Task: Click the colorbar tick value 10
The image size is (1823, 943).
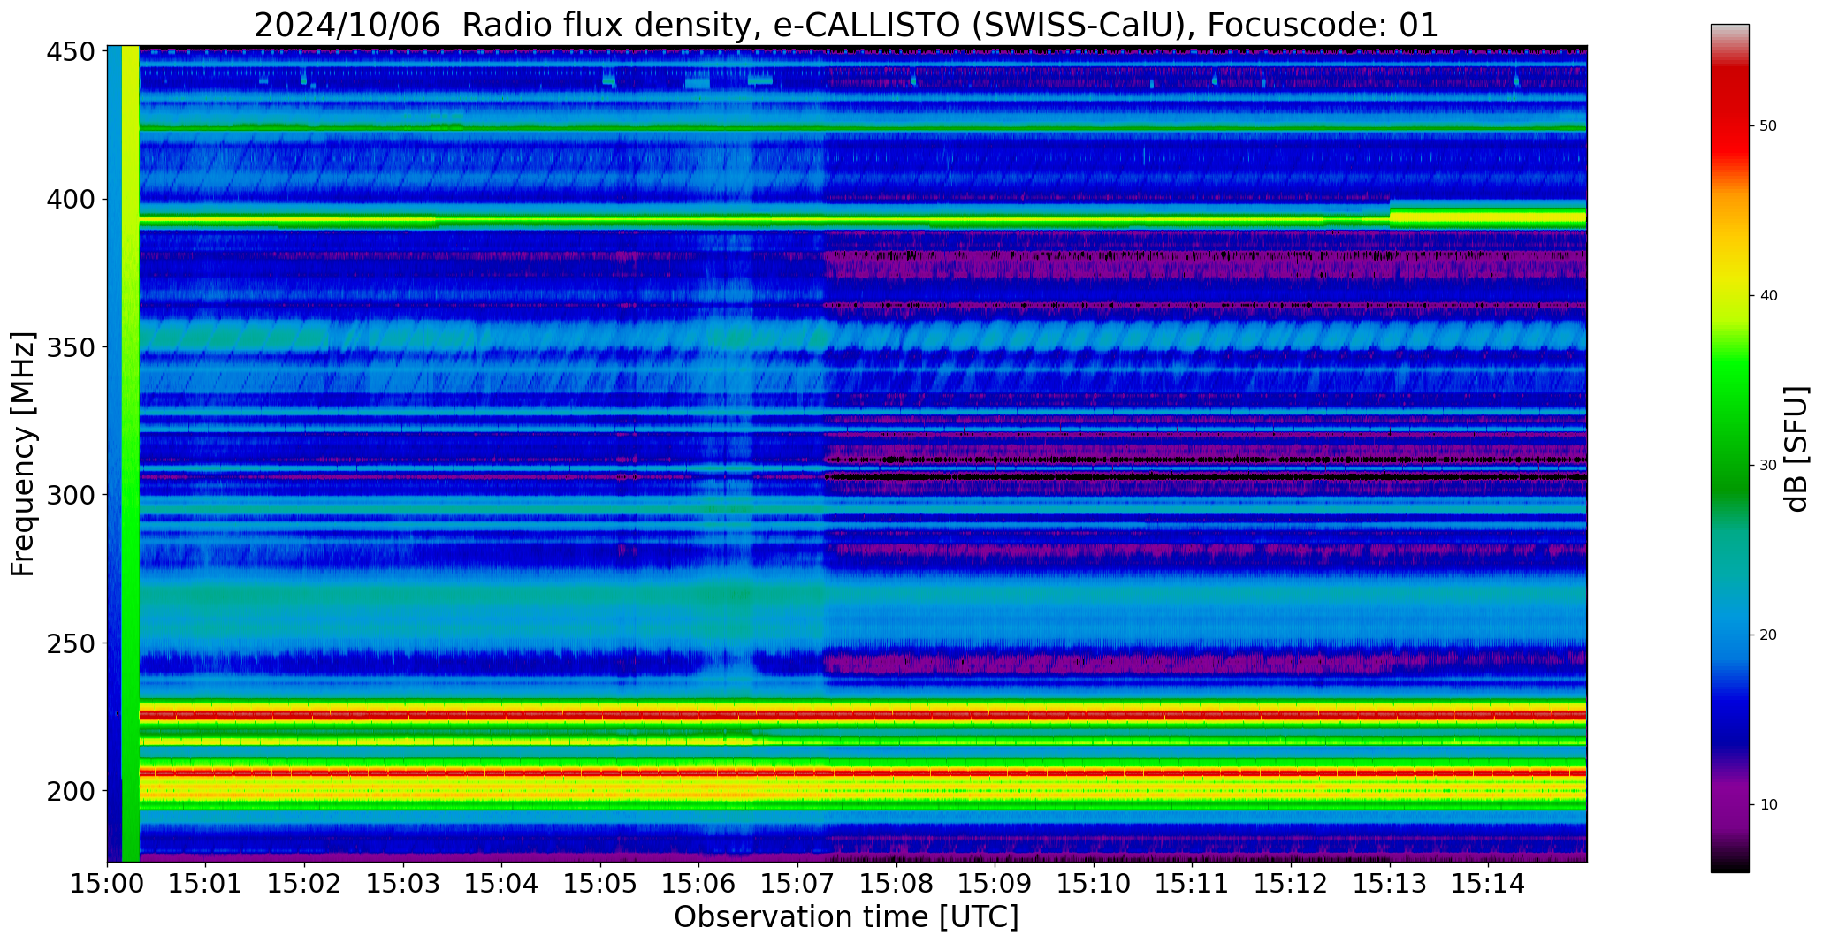Action: click(x=1768, y=805)
